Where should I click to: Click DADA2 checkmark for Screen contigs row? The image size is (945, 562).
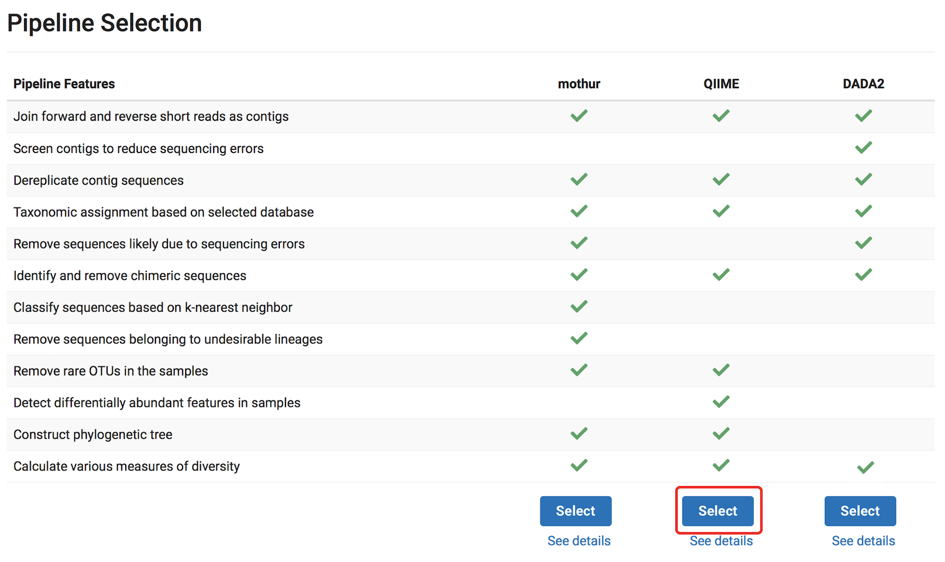click(863, 147)
